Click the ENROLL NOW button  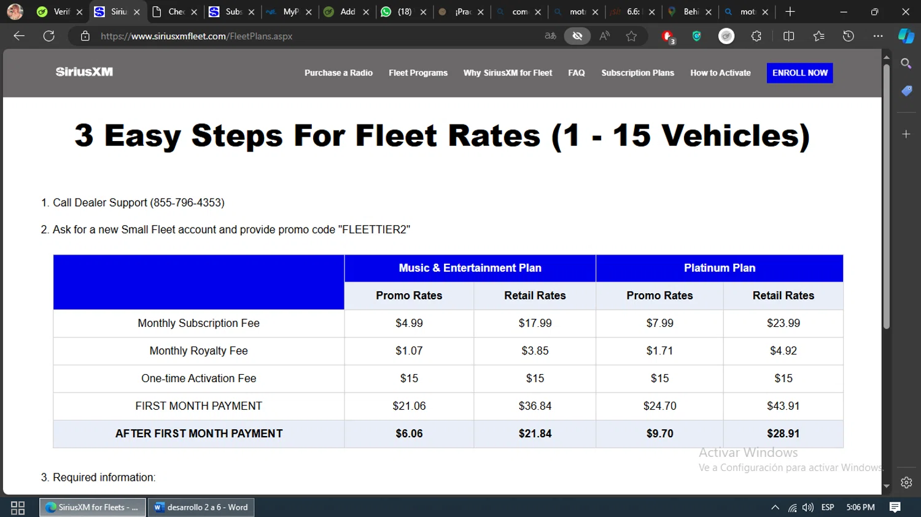point(800,72)
